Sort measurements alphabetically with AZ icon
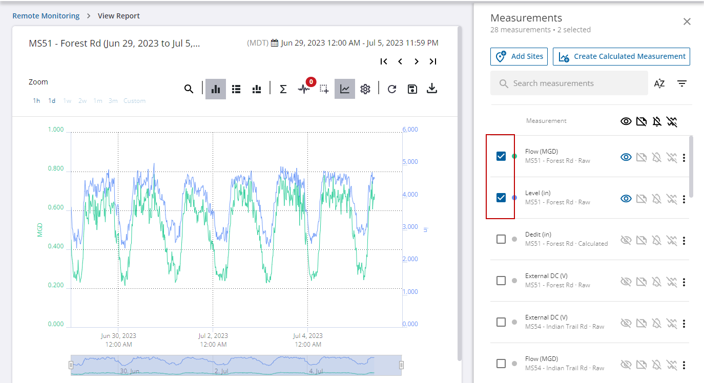This screenshot has width=704, height=383. pos(659,83)
